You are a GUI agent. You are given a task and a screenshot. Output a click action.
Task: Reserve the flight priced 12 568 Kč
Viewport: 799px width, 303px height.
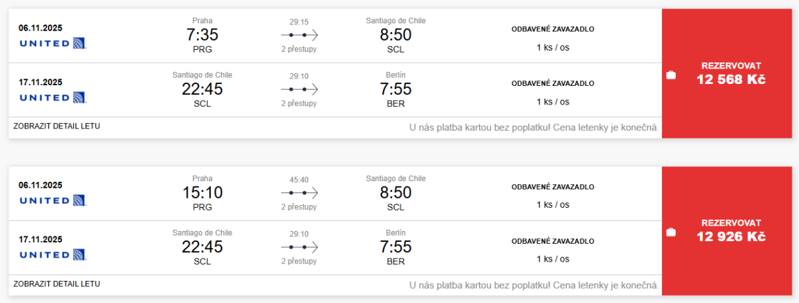[x=730, y=73]
